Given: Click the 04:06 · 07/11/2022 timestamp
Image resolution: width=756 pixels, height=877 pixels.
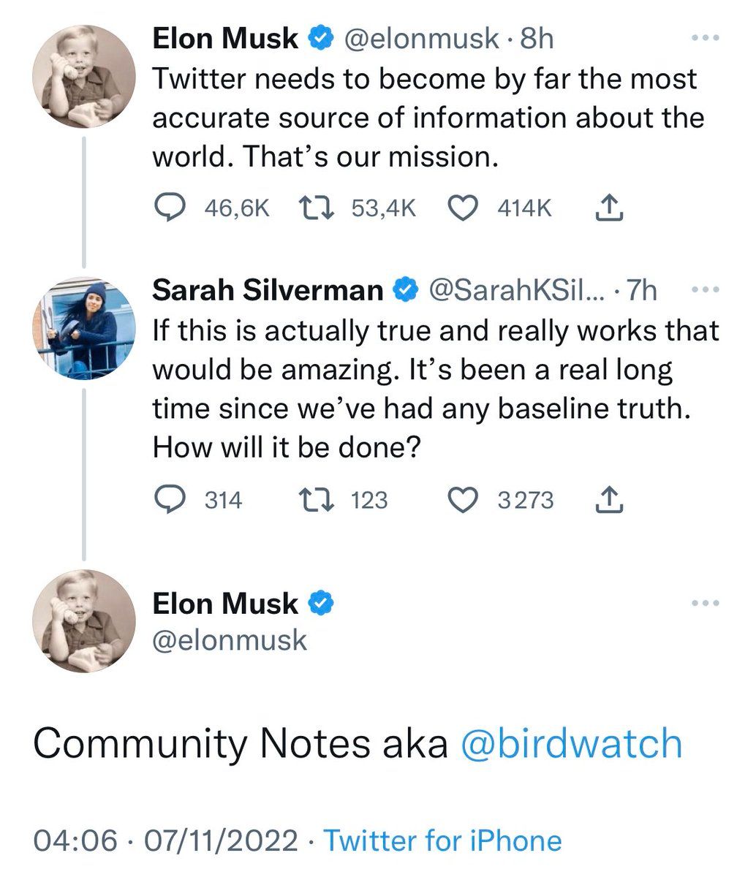Looking at the screenshot, I should point(166,840).
